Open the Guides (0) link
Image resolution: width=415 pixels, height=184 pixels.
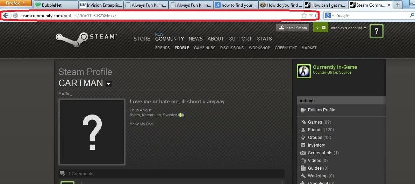(318, 168)
